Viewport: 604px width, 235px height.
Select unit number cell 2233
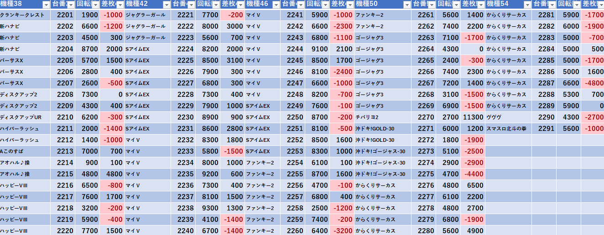tap(183, 151)
